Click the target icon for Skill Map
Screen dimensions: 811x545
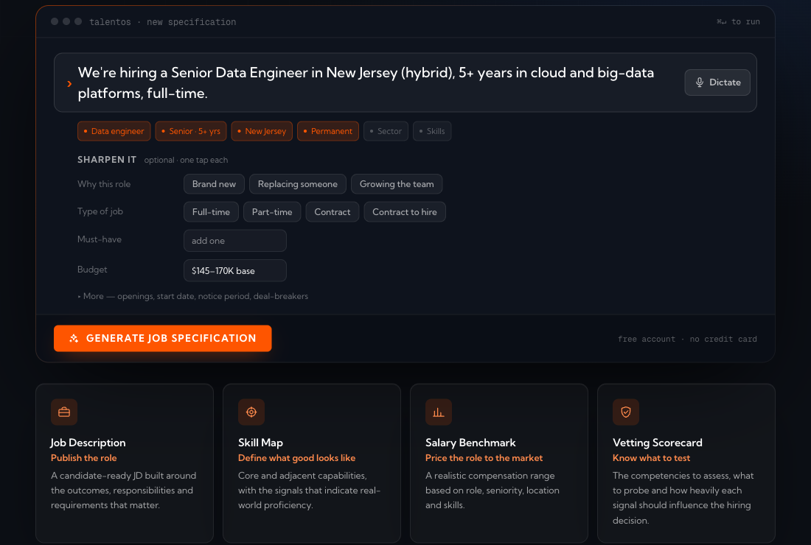coord(251,412)
